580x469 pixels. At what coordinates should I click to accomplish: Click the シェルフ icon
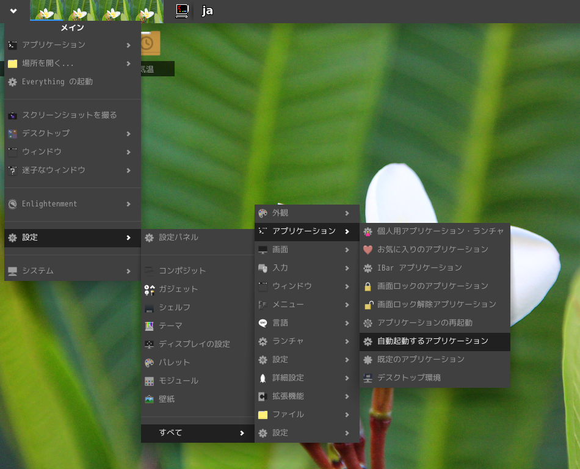coord(149,308)
